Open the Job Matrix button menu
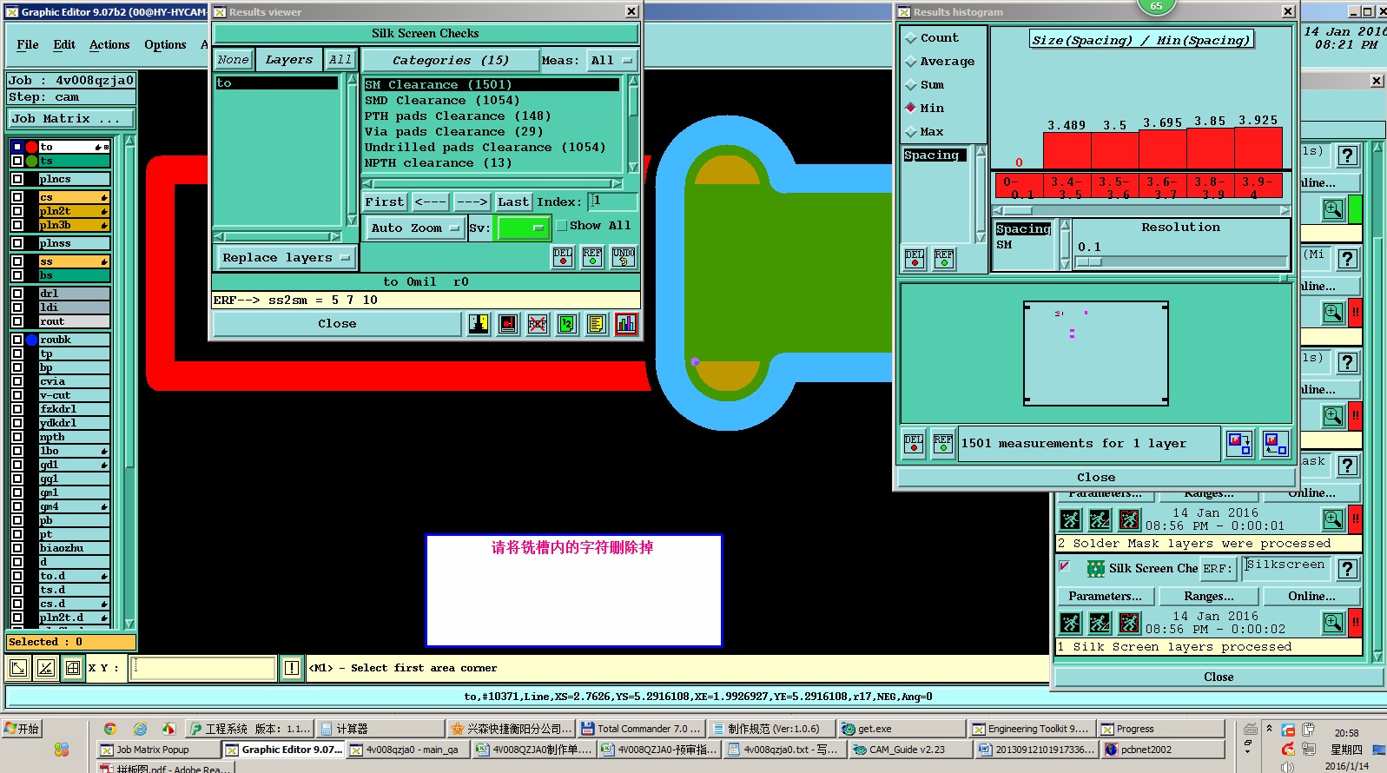The height and width of the screenshot is (773, 1387). (x=71, y=118)
